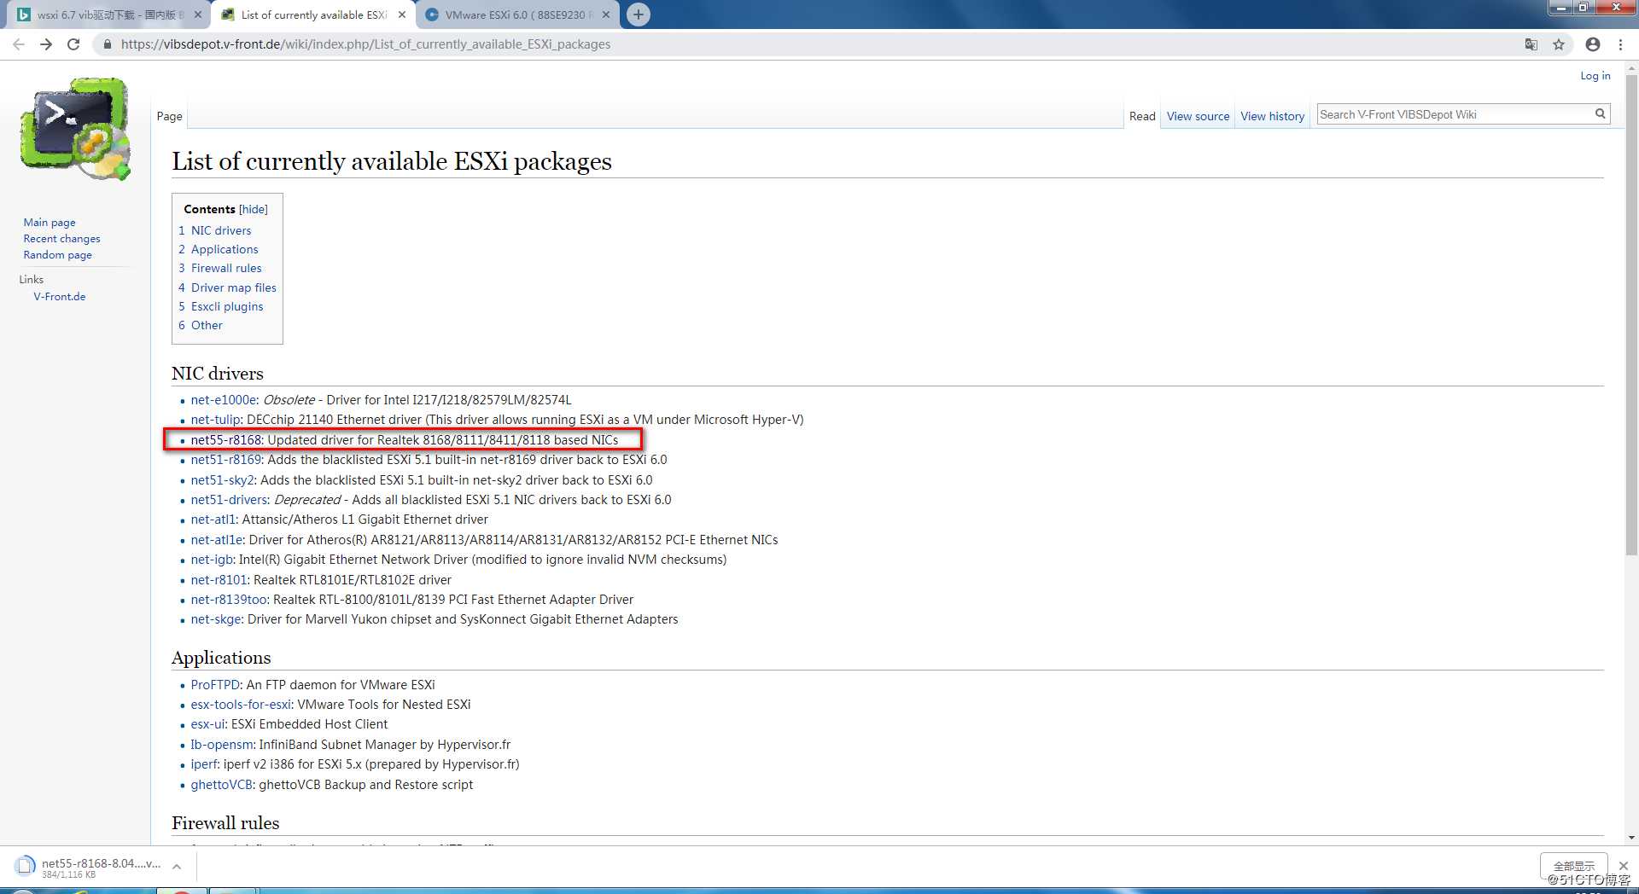Click the wiki search magnifier icon
1639x894 pixels.
pyautogui.click(x=1601, y=113)
